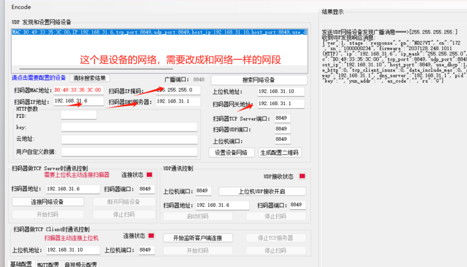Viewport: 467px width, 267px height.
Task: Click 停止扫码 in the UDP通讯控制 section
Action: 275,216
